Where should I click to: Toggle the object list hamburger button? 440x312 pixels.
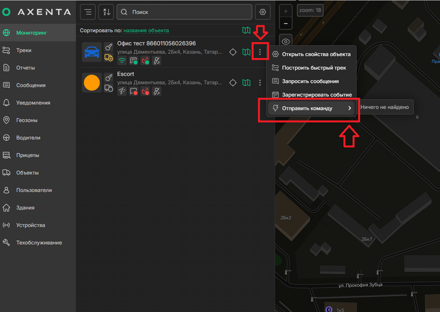click(x=88, y=12)
